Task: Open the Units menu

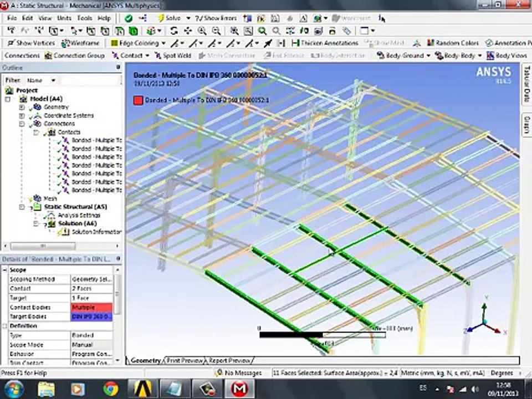Action: (64, 18)
